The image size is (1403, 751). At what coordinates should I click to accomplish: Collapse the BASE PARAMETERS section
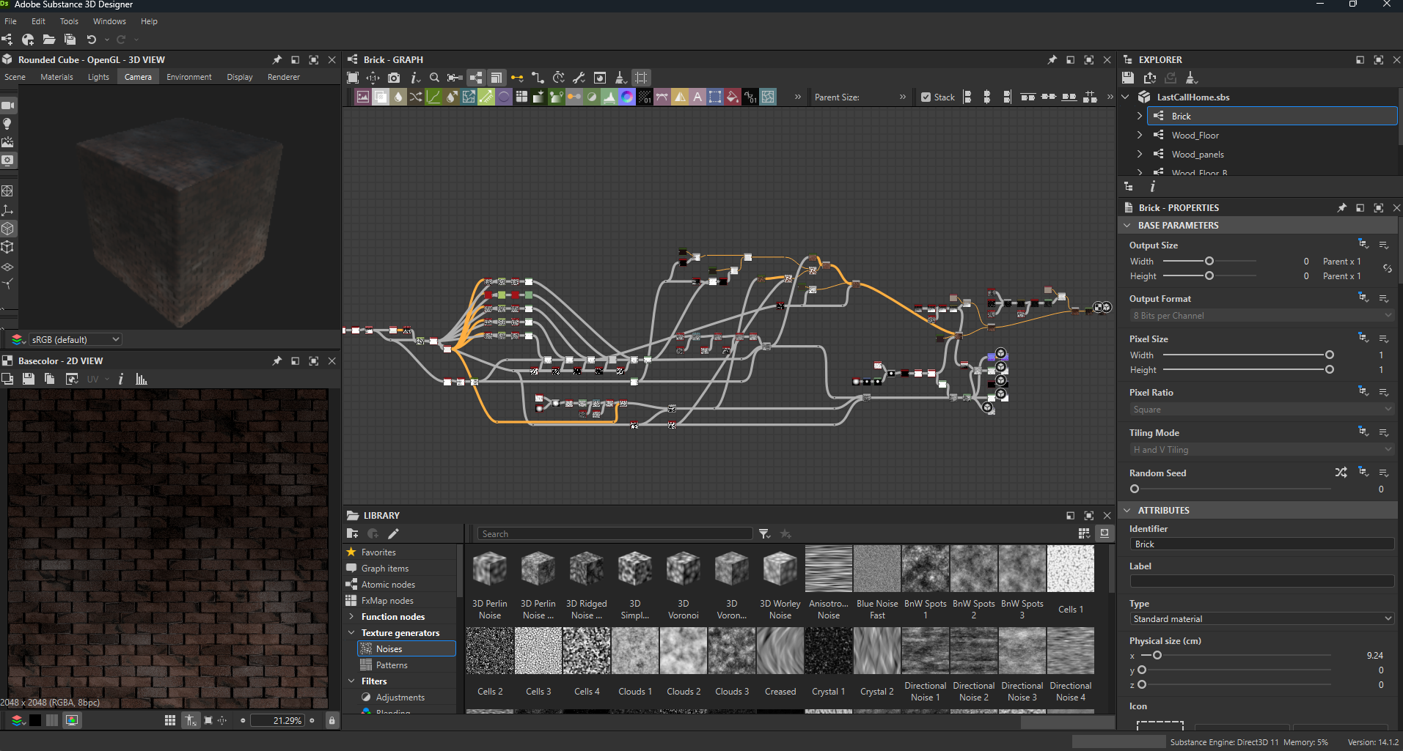coord(1127,225)
